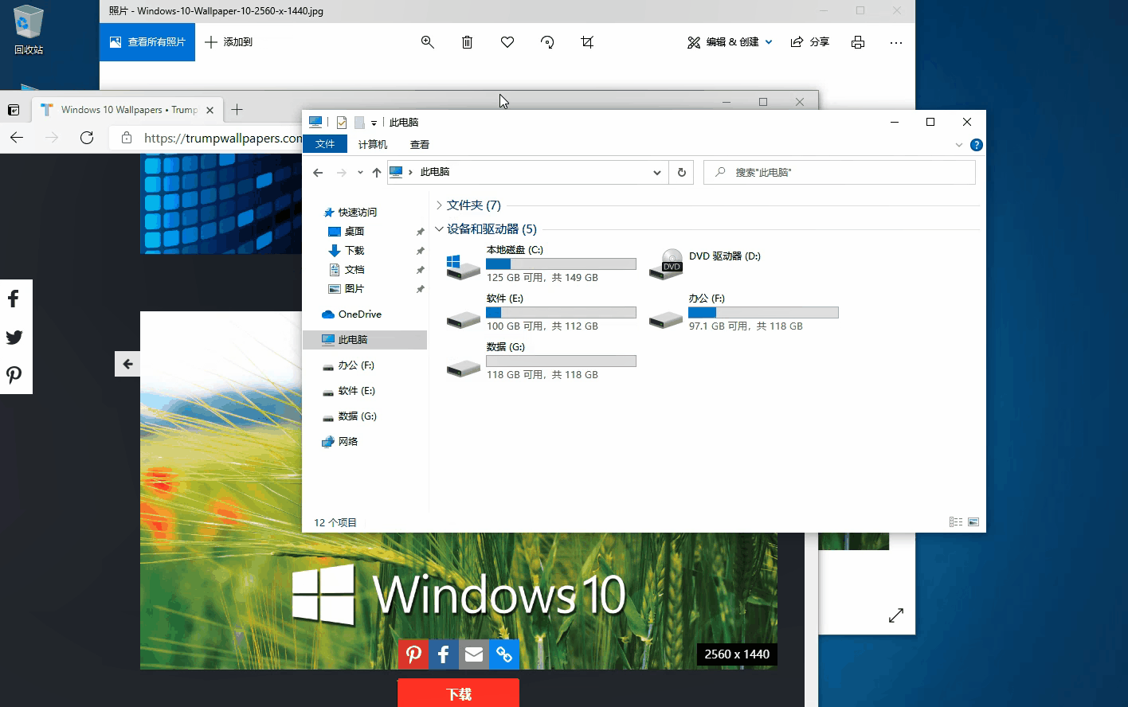The height and width of the screenshot is (707, 1128).
Task: Click the red Pinterest button below wallpaper
Action: (413, 654)
